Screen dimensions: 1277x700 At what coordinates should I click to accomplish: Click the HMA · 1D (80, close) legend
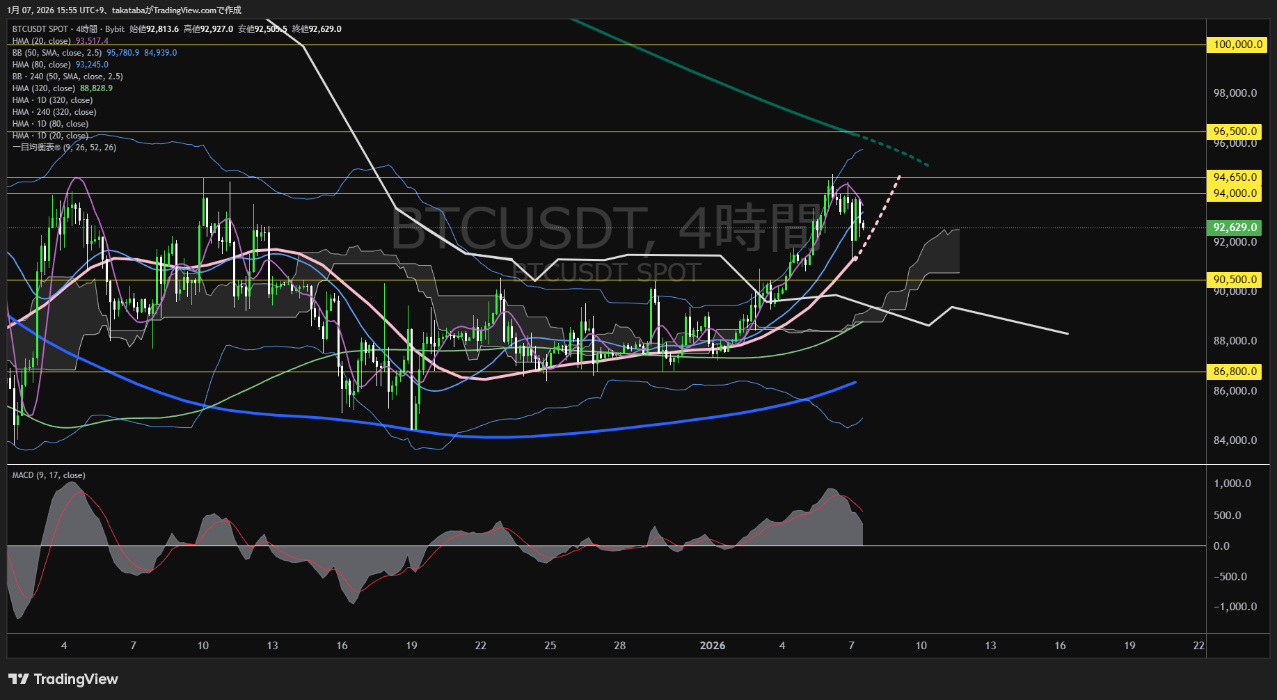point(50,124)
